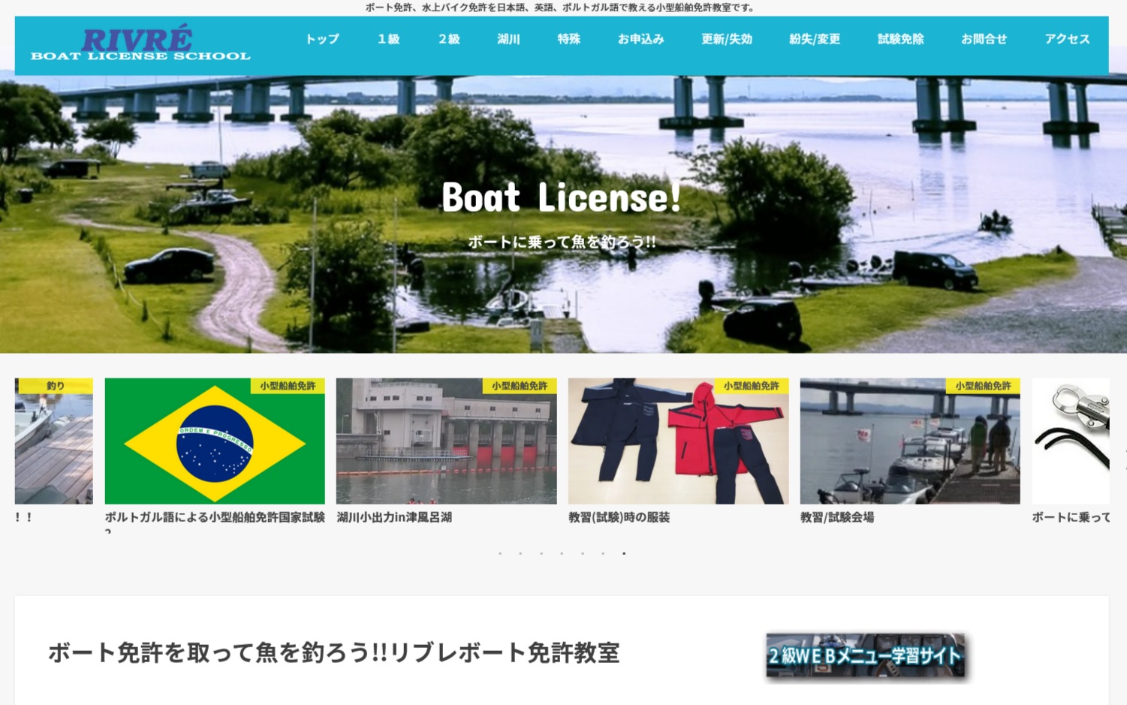This screenshot has width=1127, height=705.
Task: Open the 湖川 menu item
Action: click(508, 39)
